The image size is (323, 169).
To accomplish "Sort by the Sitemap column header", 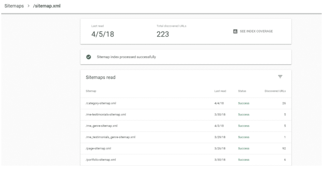I will click(91, 91).
